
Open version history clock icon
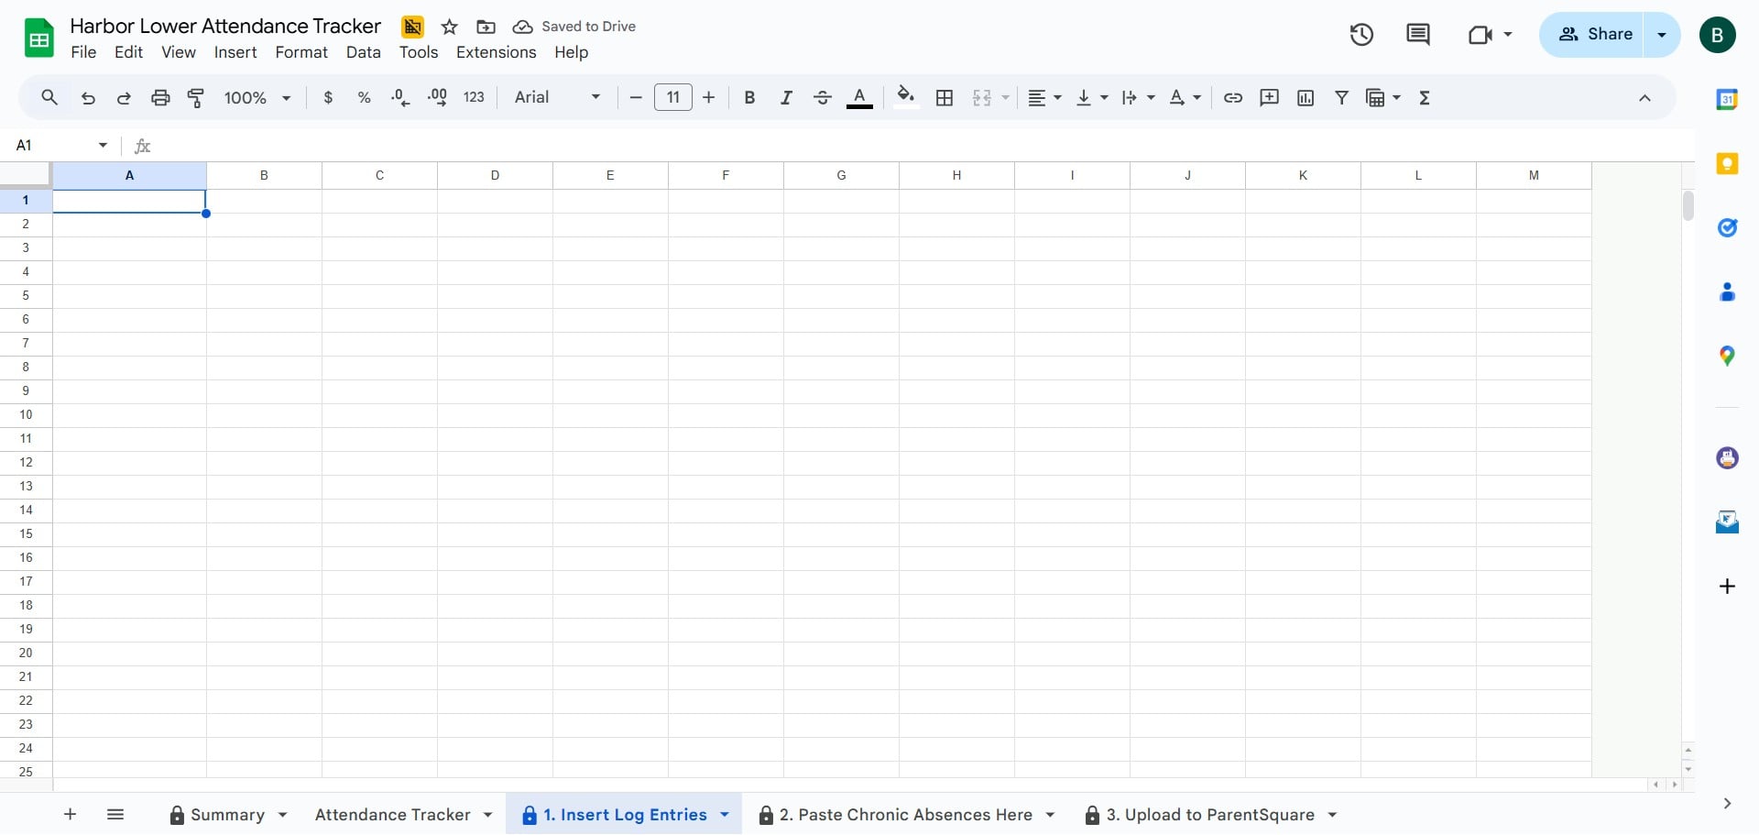point(1361,35)
